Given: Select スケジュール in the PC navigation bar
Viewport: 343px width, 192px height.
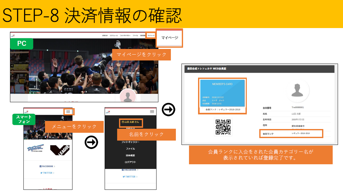Looking at the screenshot, I should tap(114, 36).
